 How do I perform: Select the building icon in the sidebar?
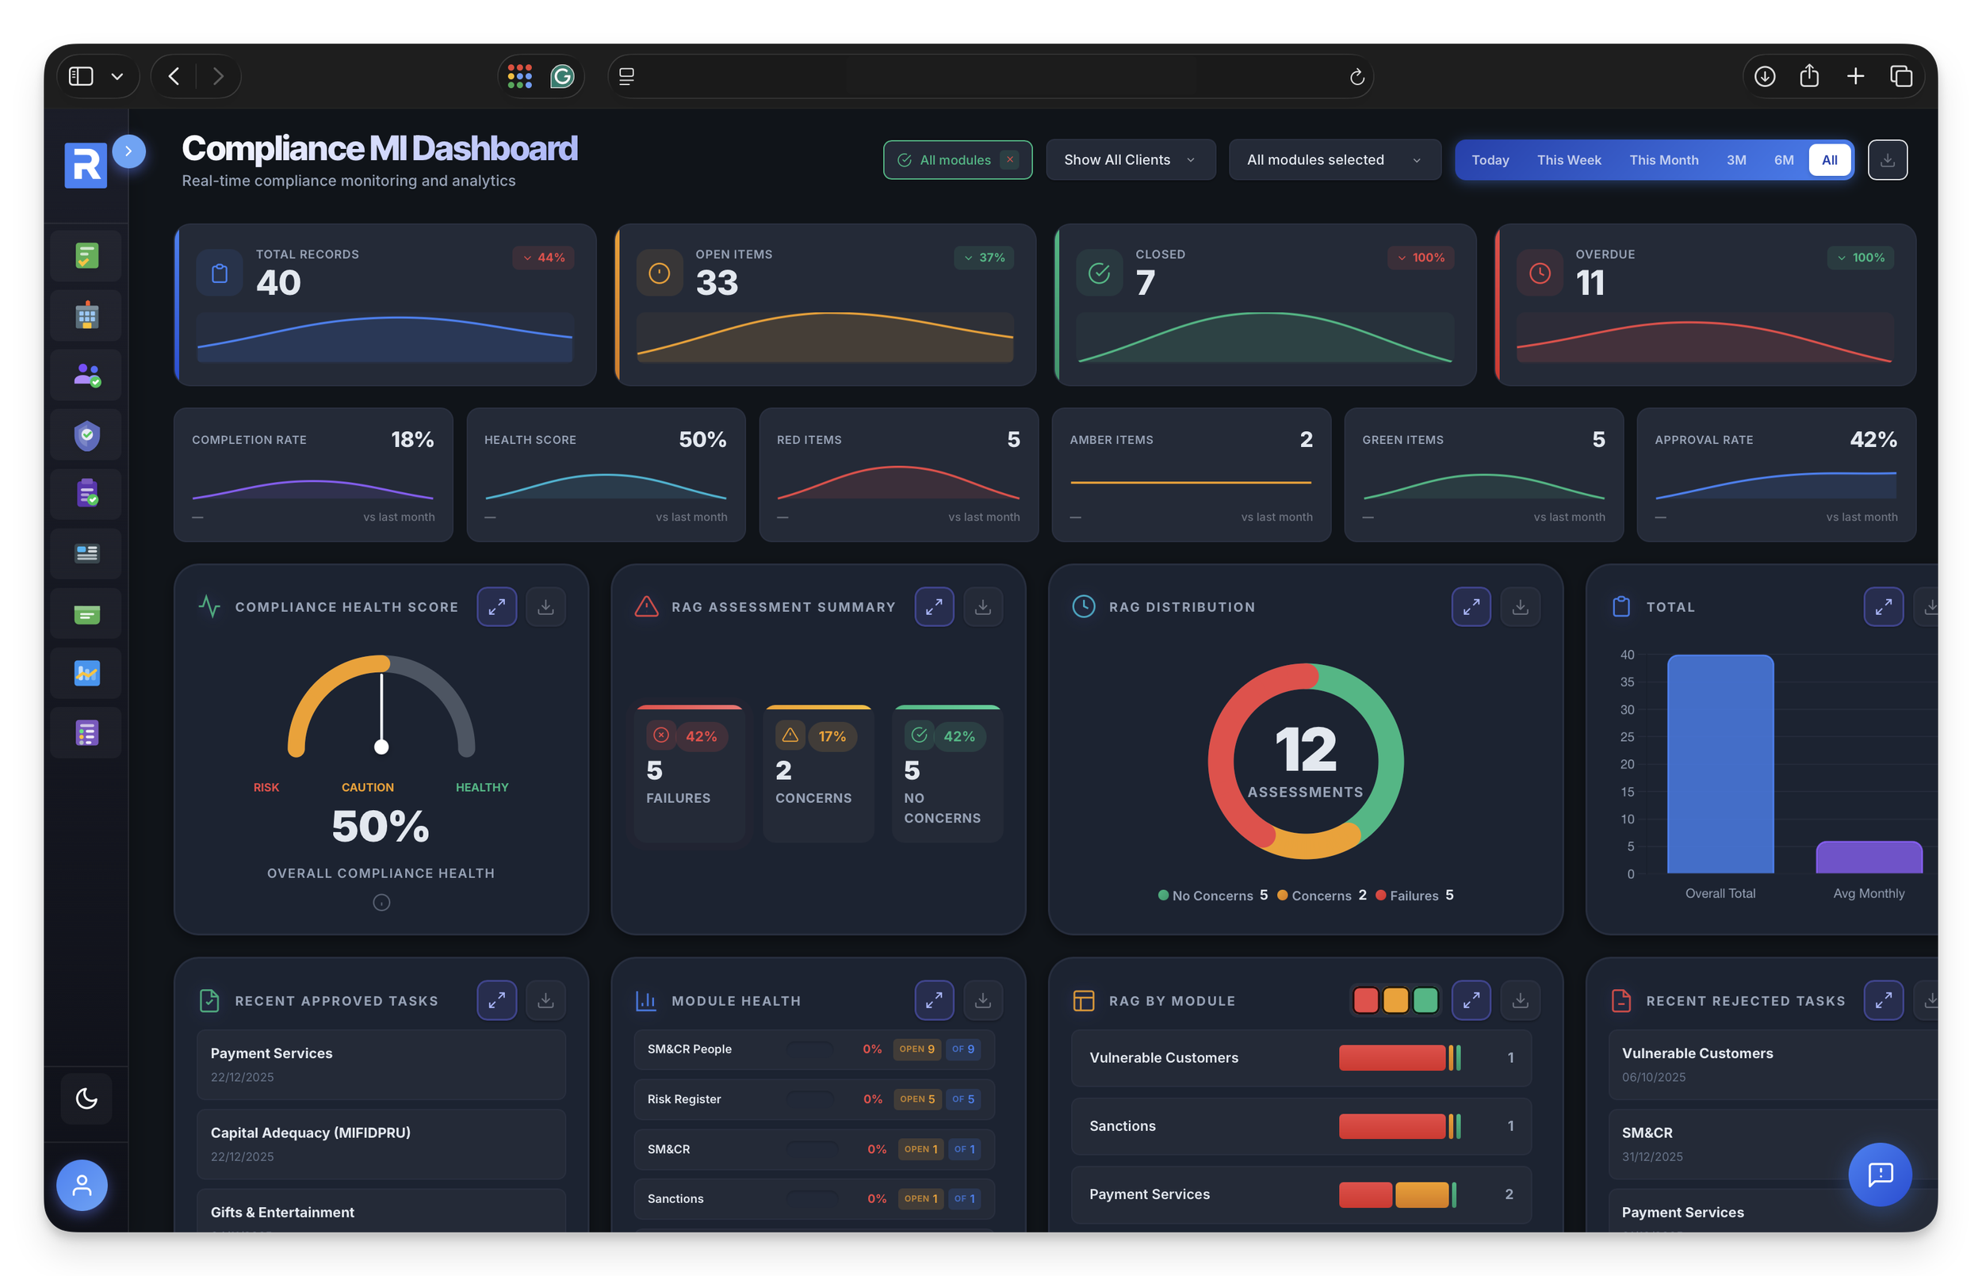pyautogui.click(x=86, y=315)
